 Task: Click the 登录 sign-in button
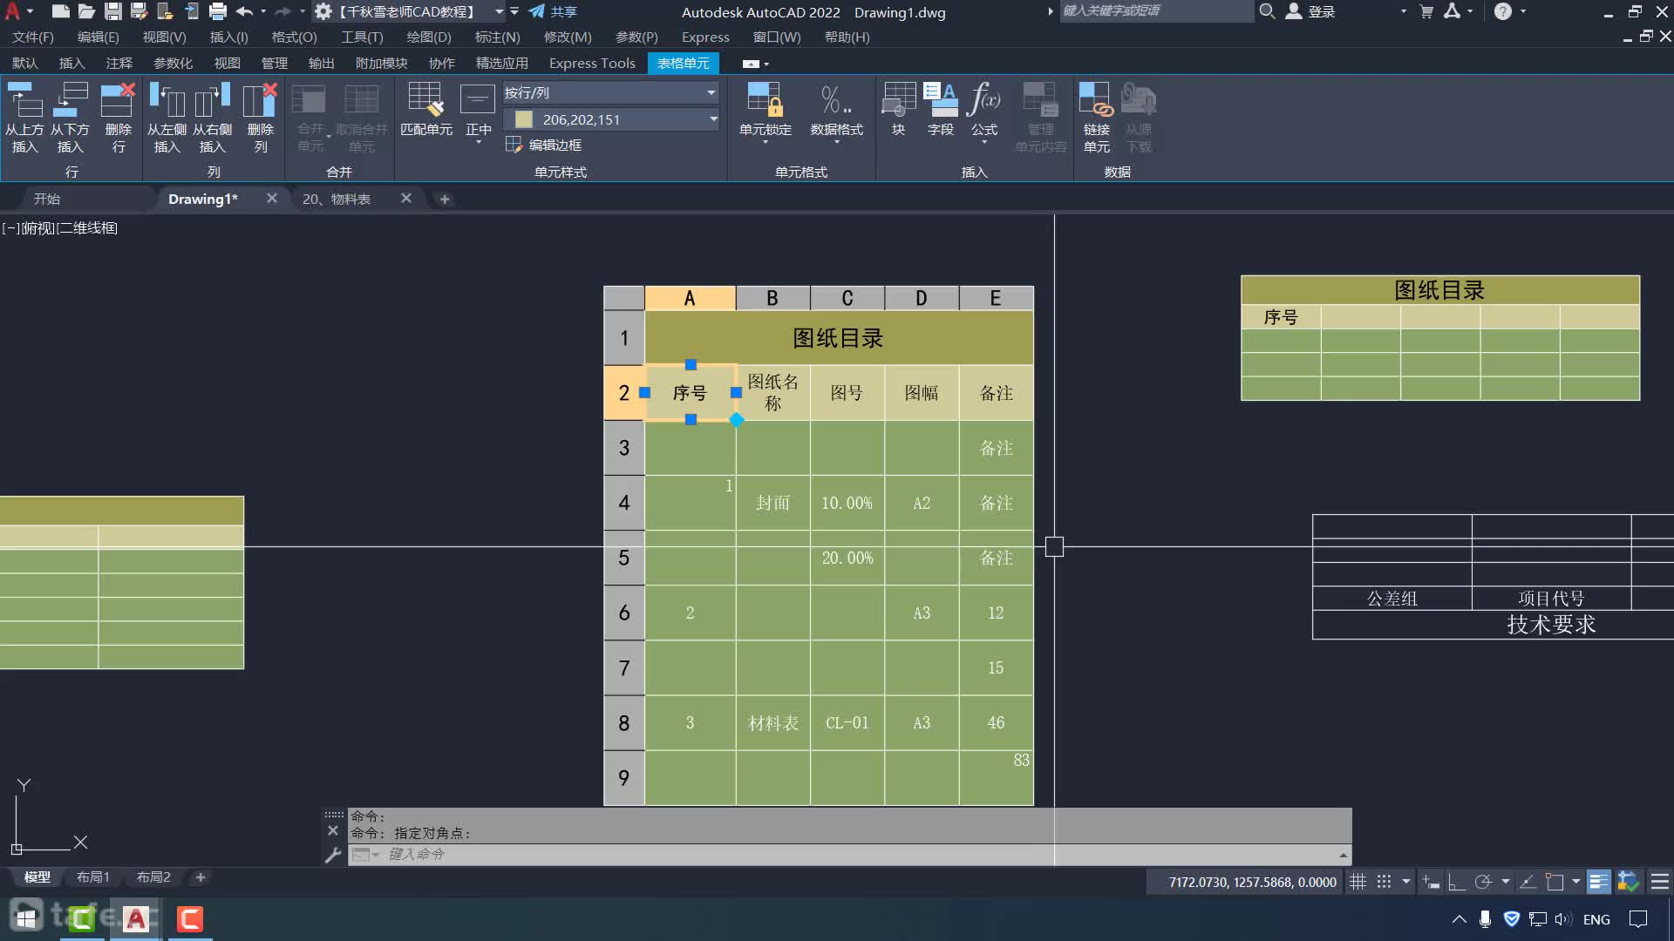pos(1310,11)
